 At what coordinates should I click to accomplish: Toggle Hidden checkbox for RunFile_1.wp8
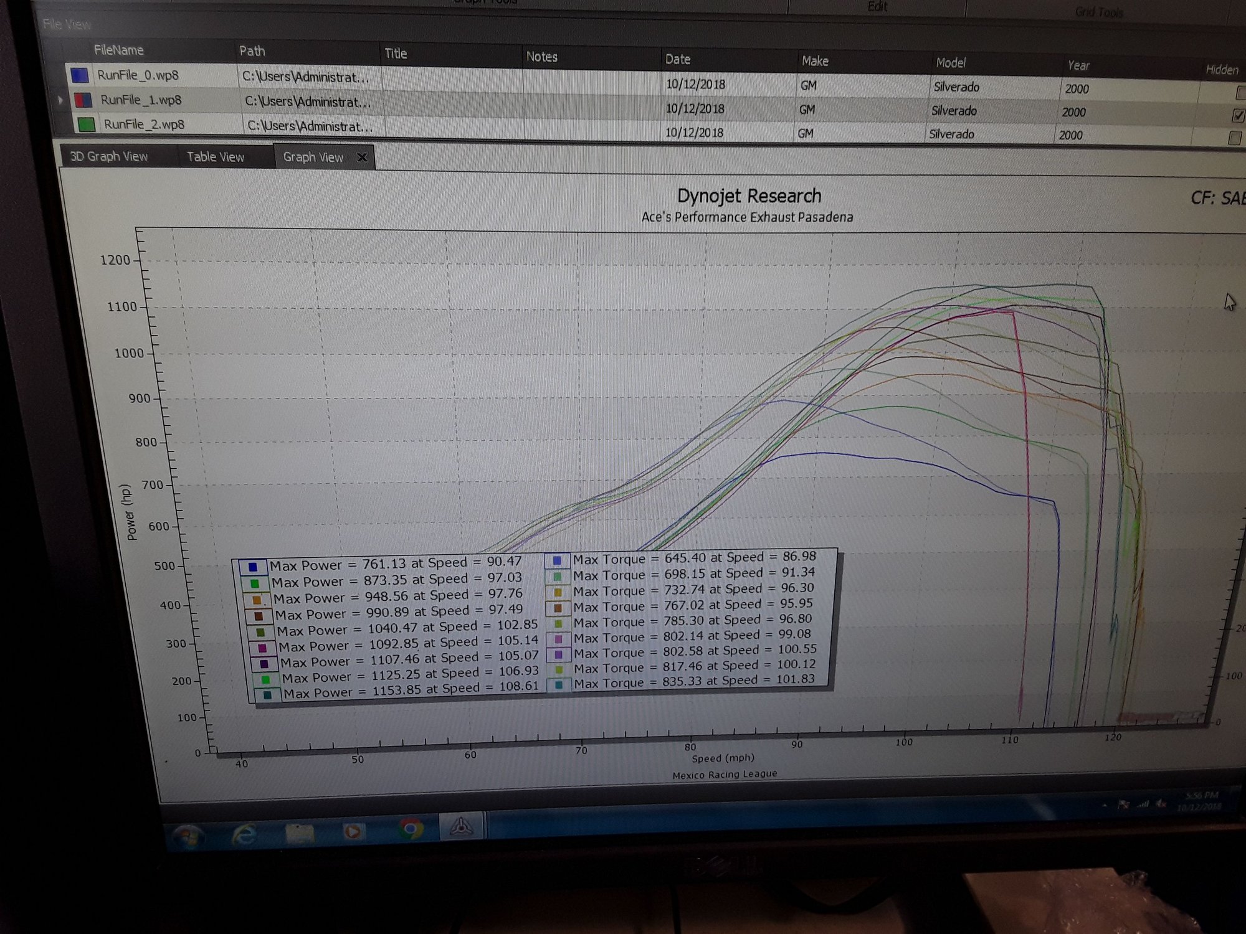pyautogui.click(x=1238, y=115)
